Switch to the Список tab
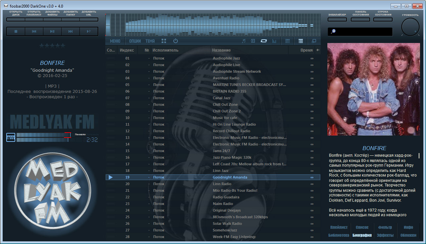Screen dimensions: 426x244 click(x=362, y=227)
